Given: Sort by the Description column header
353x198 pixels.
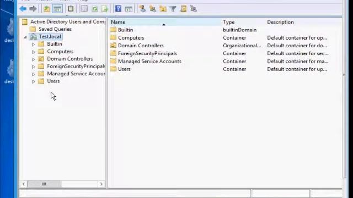Looking at the screenshot, I should tap(303, 22).
